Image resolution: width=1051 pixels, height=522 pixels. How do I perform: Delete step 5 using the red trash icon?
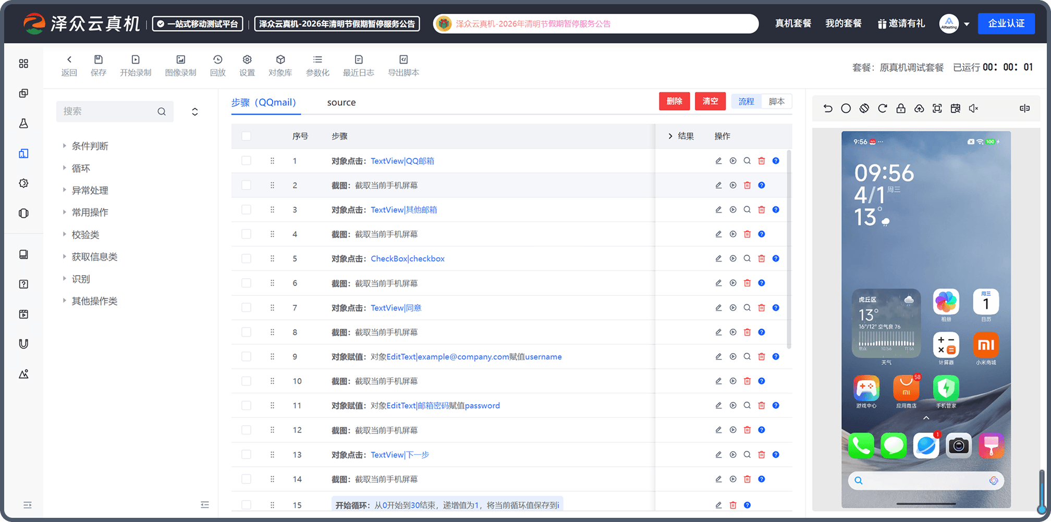(x=762, y=259)
